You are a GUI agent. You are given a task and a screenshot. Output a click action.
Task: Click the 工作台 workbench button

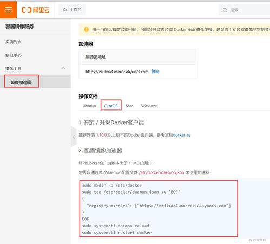click(72, 10)
